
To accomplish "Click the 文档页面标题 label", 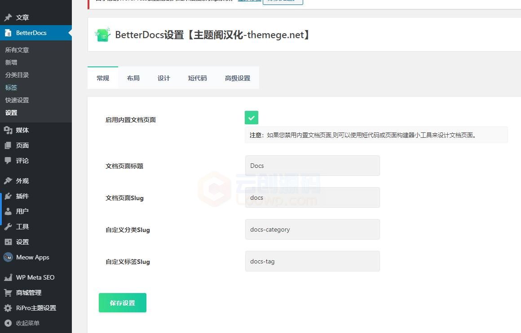I will click(124, 166).
